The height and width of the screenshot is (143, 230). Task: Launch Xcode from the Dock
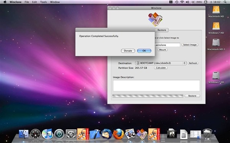95,134
